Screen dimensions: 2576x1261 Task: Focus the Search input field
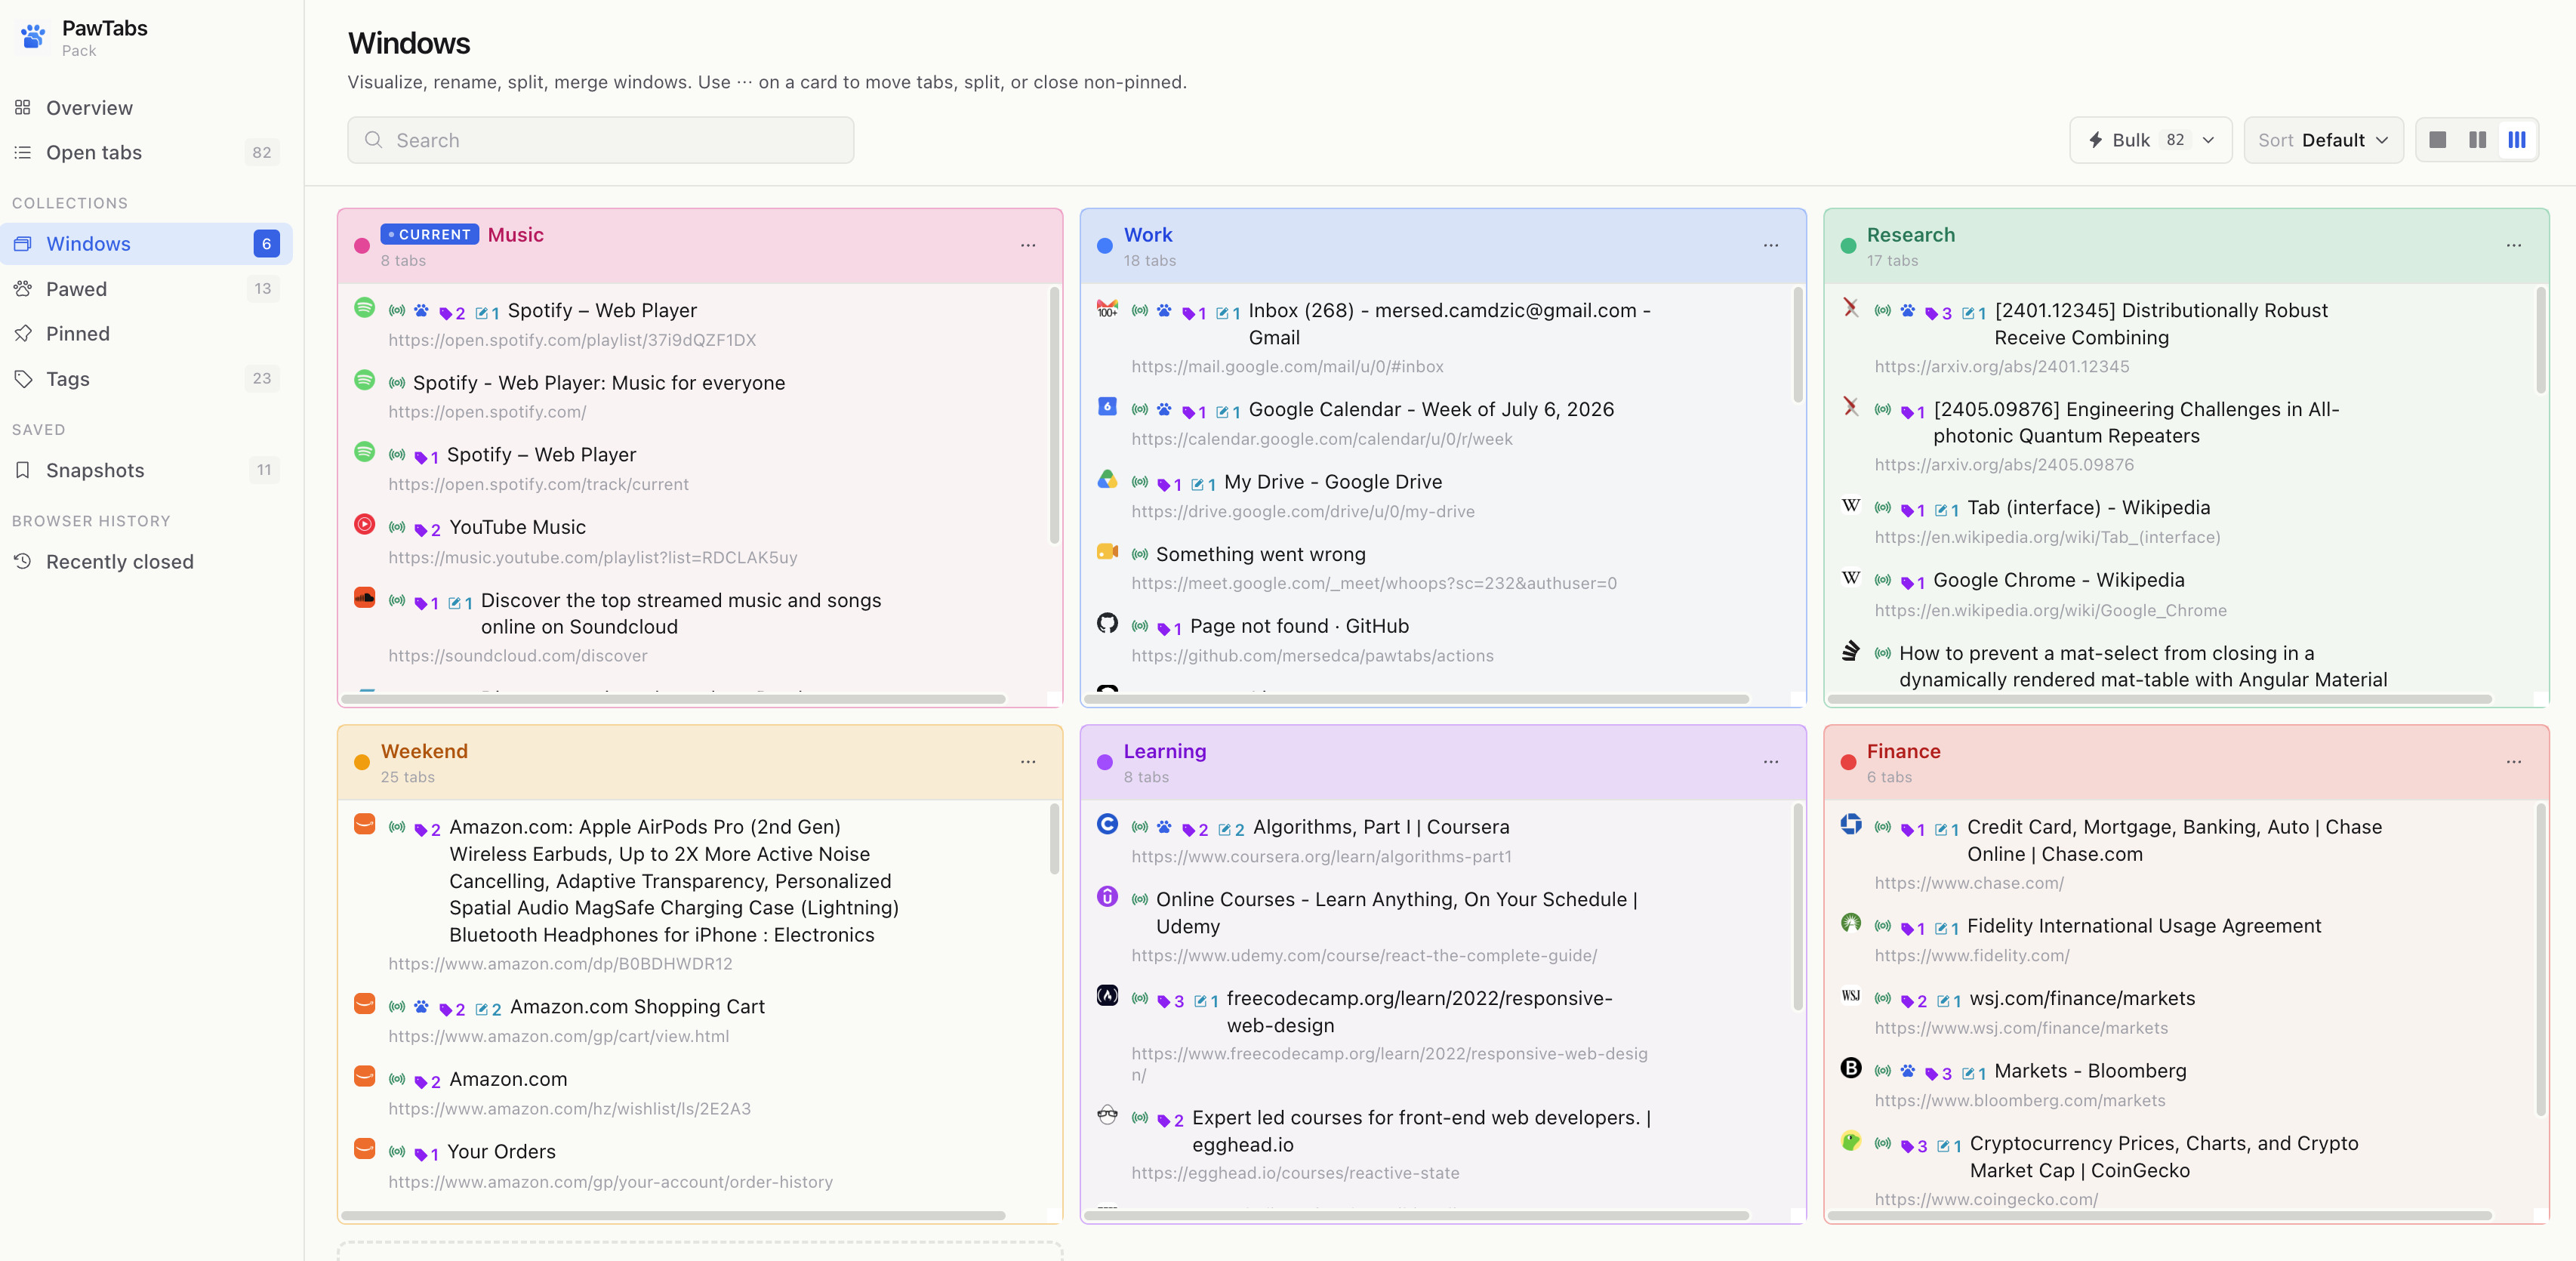click(x=600, y=140)
